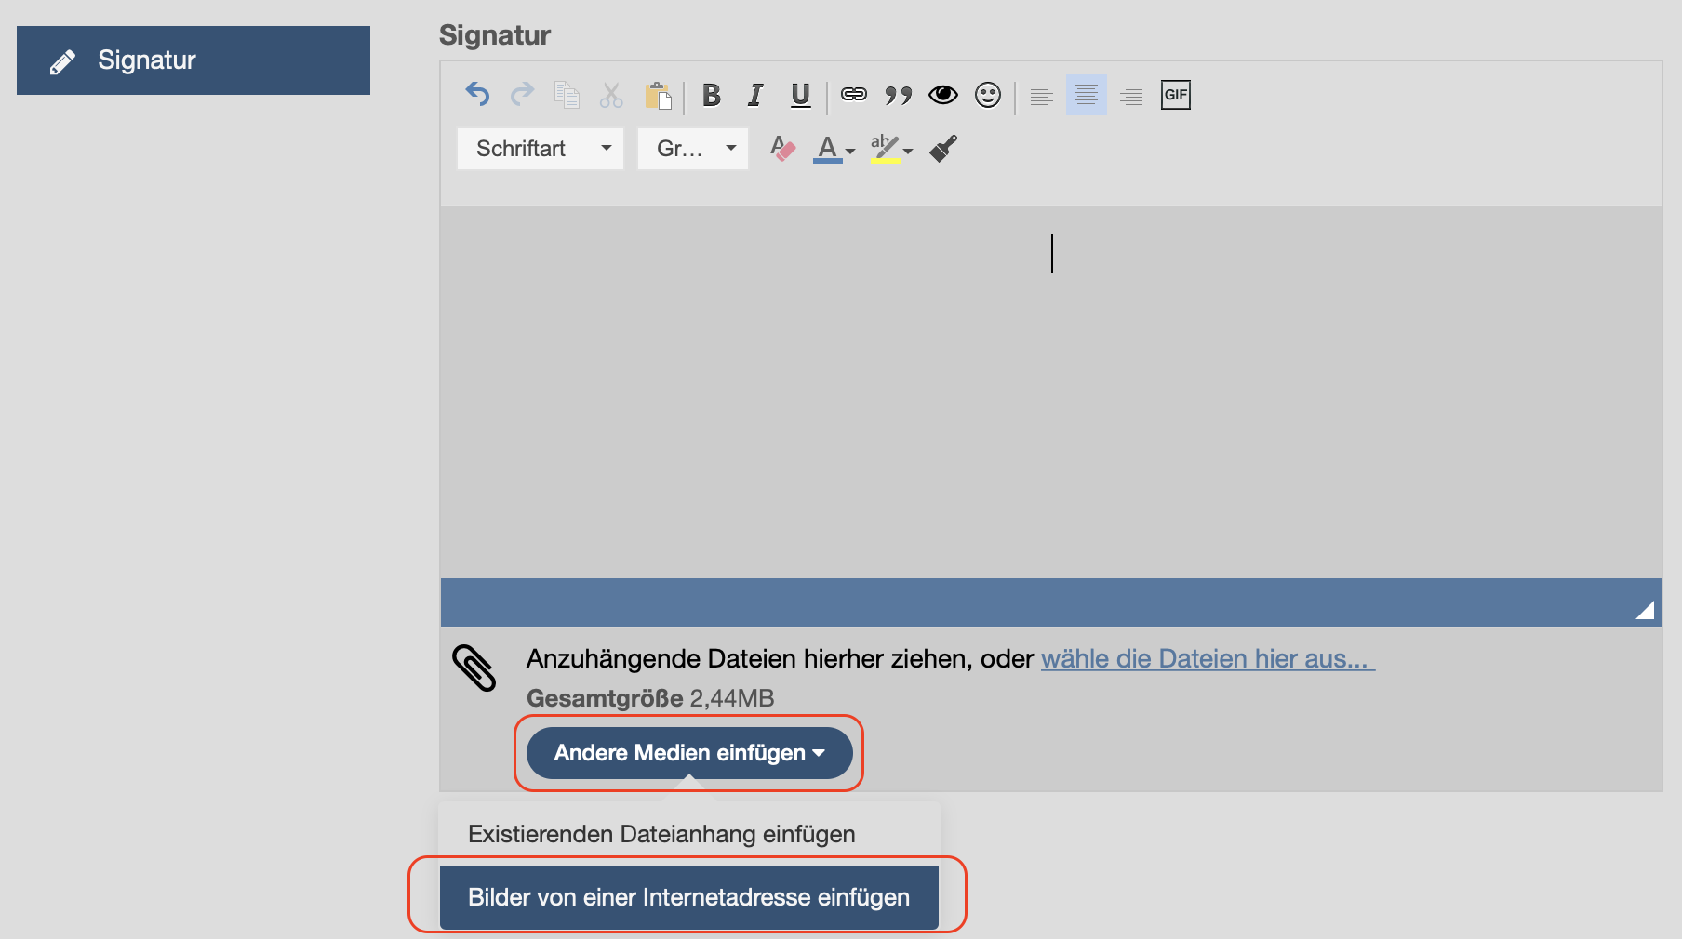Click the remove formatting eraser icon
The width and height of the screenshot is (1682, 939).
782,149
